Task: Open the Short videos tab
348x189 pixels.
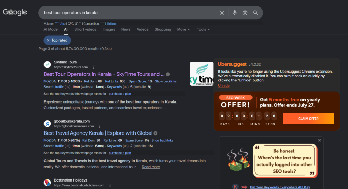Action: tap(85, 29)
